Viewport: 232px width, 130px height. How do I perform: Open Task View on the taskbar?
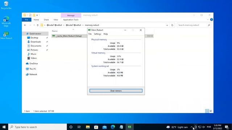pos(79,127)
